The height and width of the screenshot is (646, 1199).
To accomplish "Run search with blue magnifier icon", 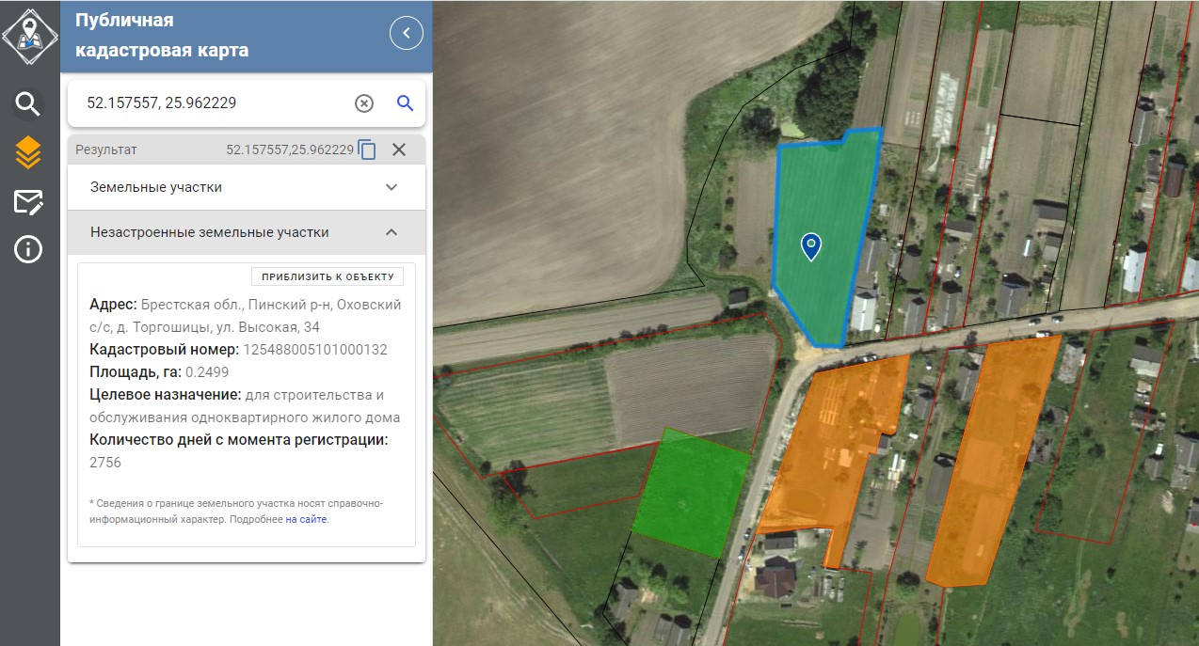I will (x=405, y=103).
